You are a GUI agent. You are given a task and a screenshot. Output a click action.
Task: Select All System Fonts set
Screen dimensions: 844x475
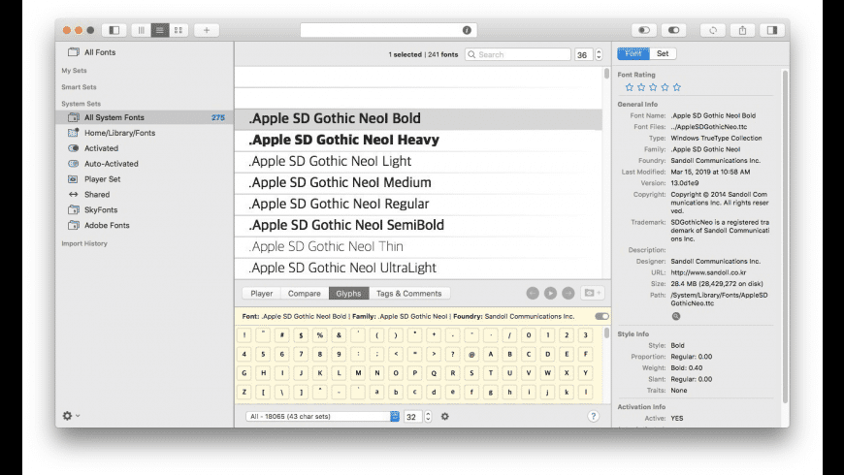tap(145, 117)
